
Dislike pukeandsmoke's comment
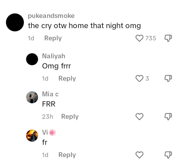pos(168,38)
